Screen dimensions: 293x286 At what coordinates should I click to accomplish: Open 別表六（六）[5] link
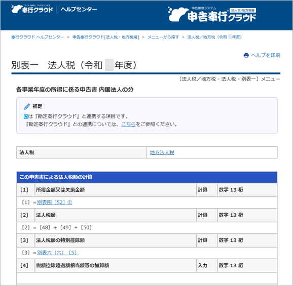[58, 253]
